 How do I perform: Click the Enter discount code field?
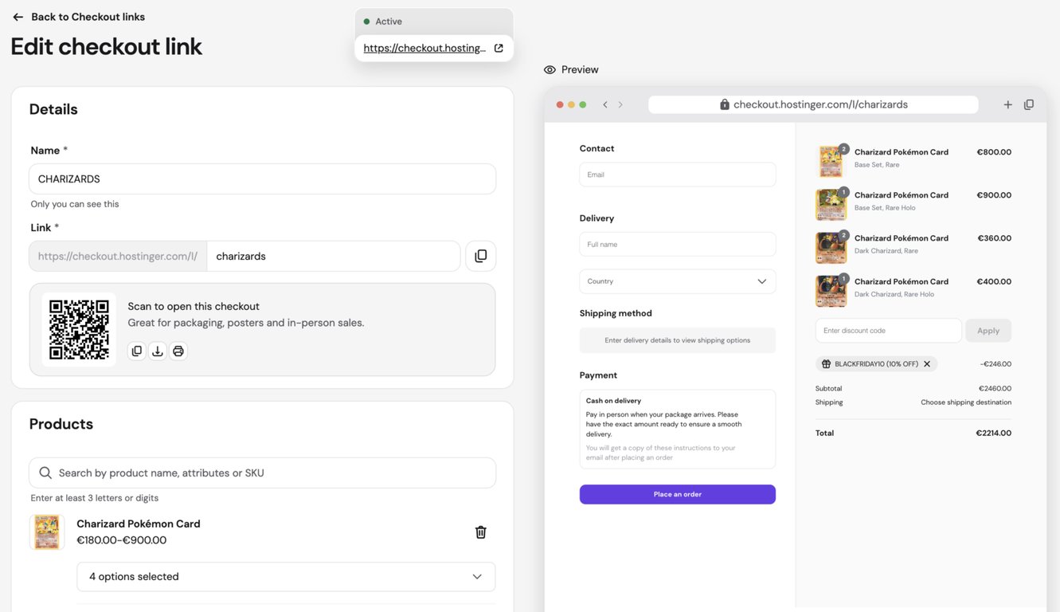pyautogui.click(x=889, y=331)
